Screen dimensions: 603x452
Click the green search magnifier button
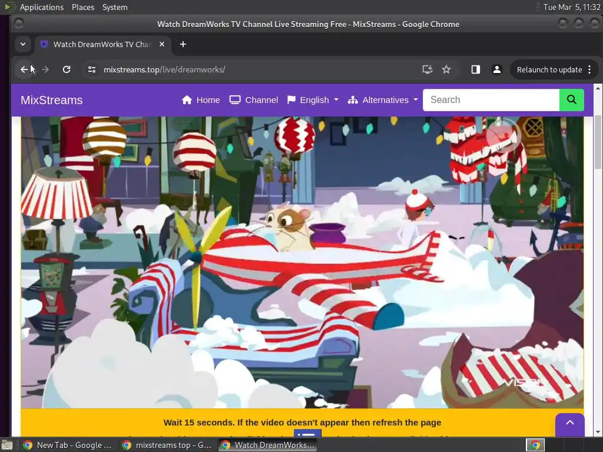click(571, 100)
